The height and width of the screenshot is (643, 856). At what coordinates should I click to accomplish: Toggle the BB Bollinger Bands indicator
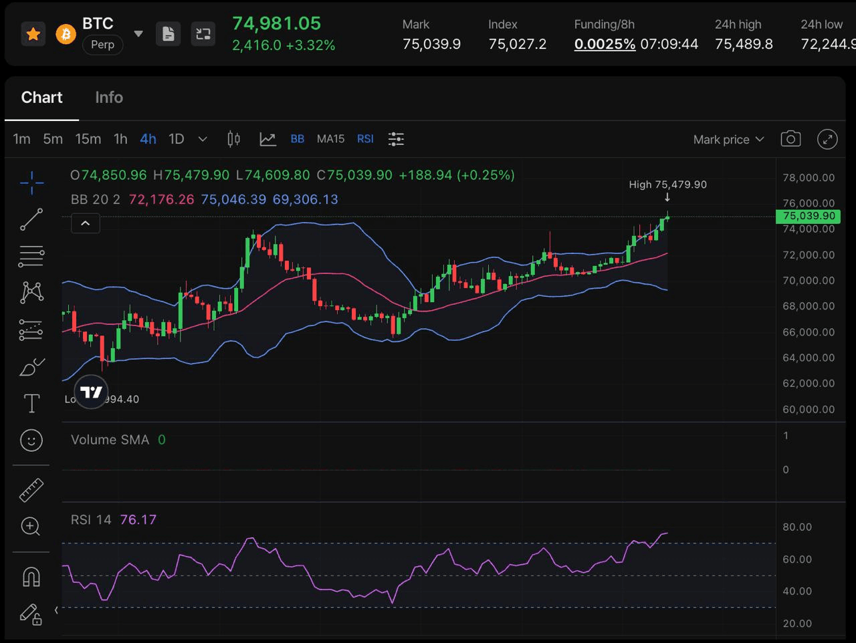pyautogui.click(x=297, y=139)
